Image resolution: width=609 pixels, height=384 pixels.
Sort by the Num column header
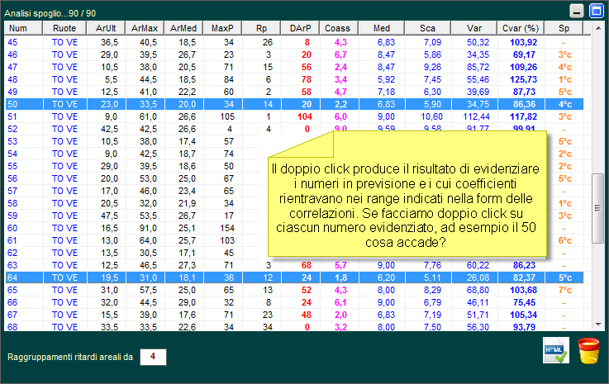(23, 28)
